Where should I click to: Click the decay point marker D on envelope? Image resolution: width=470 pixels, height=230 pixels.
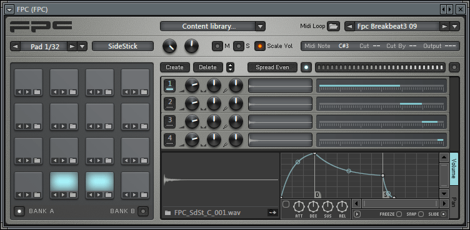coord(317,195)
